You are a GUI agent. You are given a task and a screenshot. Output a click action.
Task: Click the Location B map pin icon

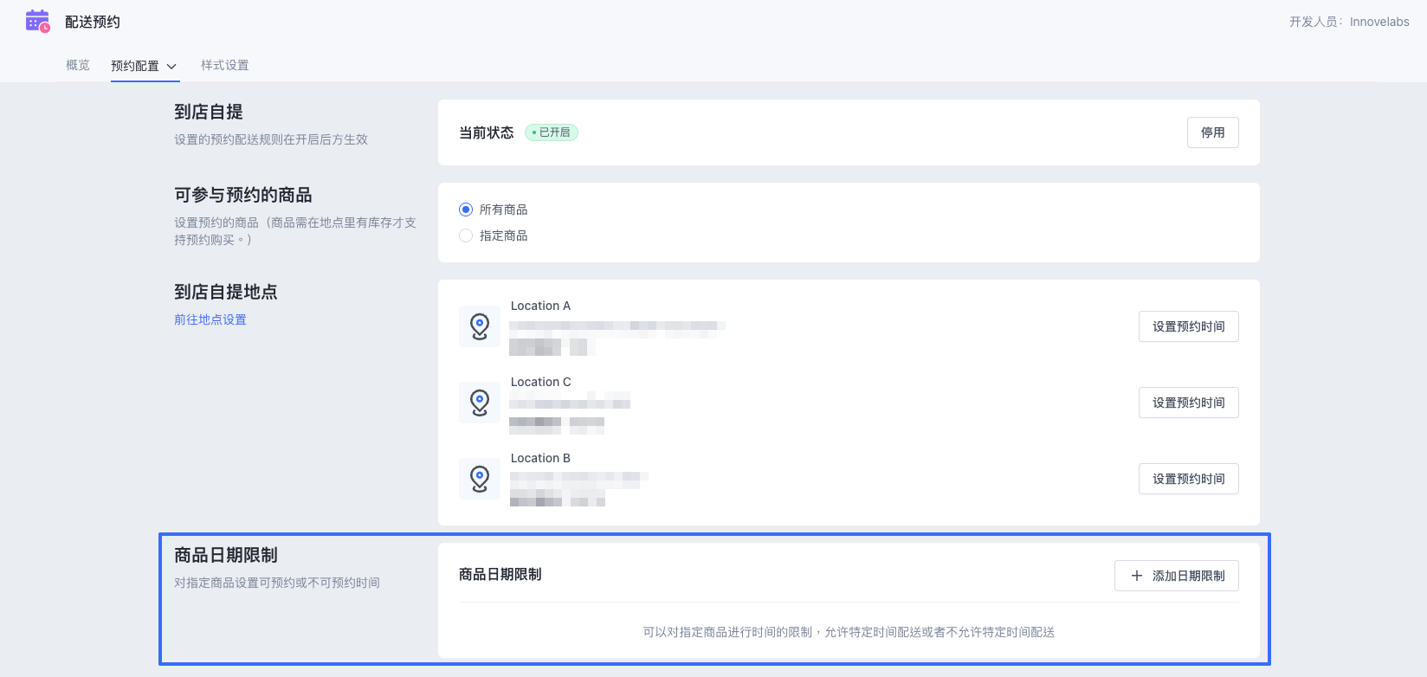[480, 479]
